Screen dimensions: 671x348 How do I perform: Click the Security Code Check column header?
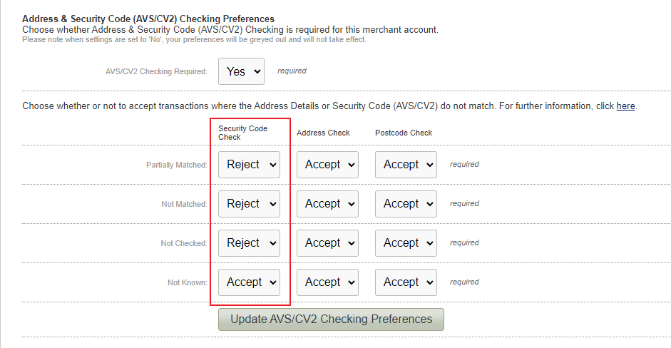coord(242,133)
